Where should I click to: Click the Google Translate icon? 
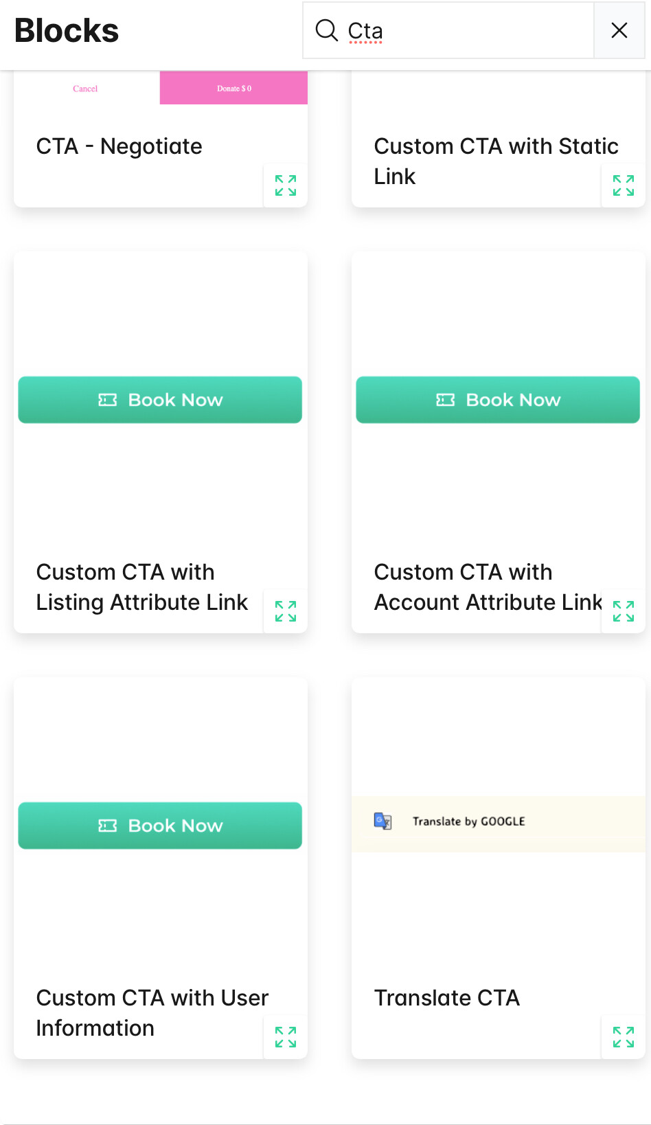(x=382, y=821)
